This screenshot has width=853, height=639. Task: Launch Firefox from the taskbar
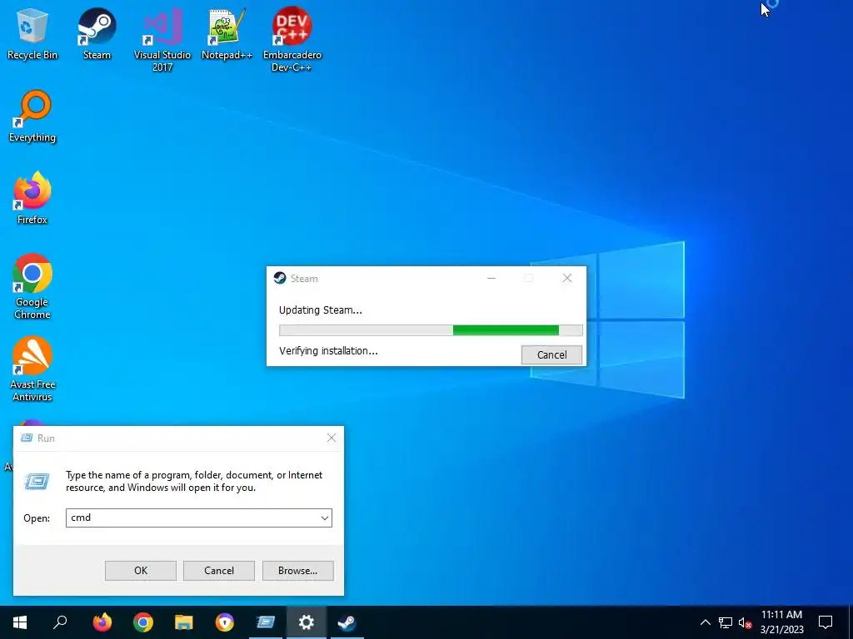102,622
